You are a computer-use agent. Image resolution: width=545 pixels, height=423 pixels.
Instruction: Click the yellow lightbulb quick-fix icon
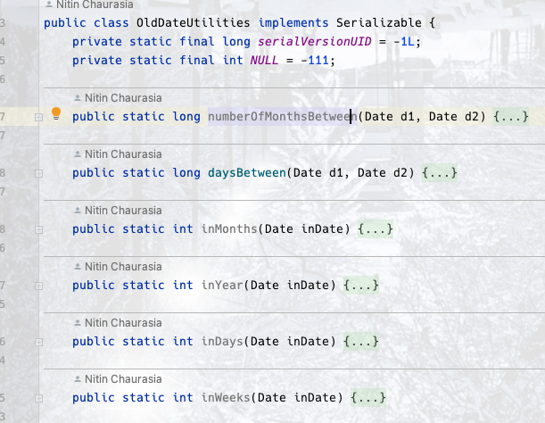pos(55,114)
